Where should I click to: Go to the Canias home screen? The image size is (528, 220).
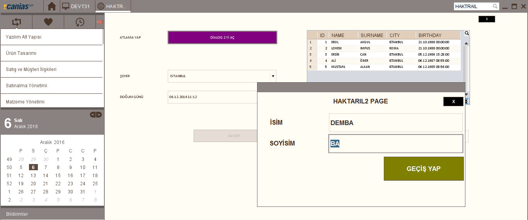click(52, 6)
